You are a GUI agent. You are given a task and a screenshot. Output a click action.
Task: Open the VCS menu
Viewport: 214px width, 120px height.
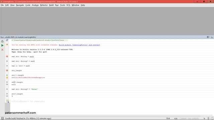[68, 5]
